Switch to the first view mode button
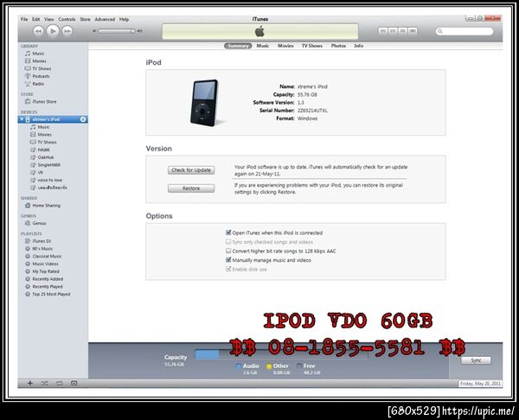 tap(383, 31)
